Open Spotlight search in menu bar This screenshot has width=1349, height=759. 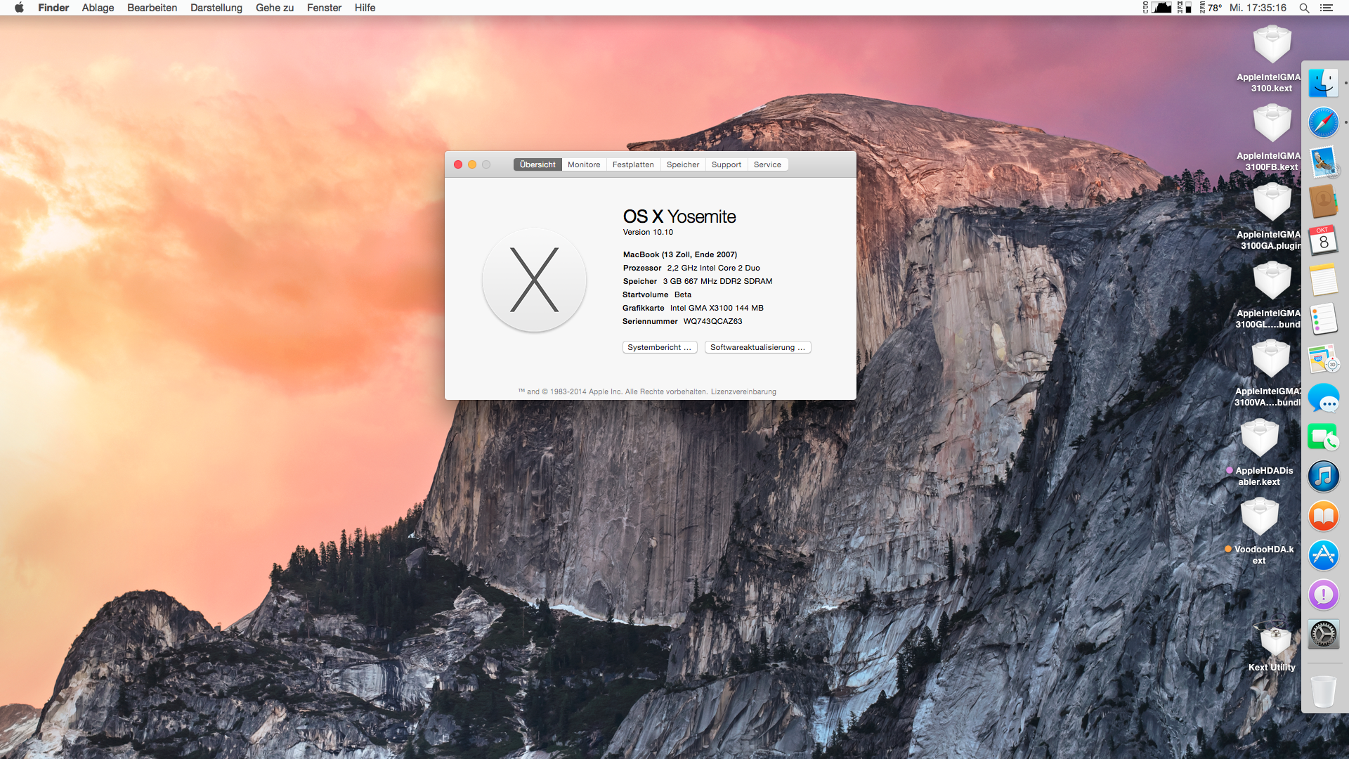pyautogui.click(x=1304, y=8)
